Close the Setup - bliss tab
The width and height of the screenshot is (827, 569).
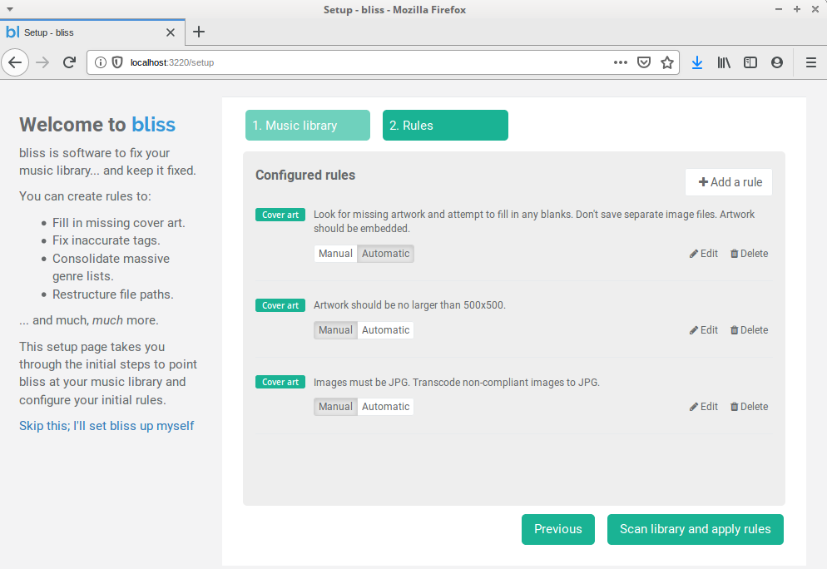(x=171, y=32)
